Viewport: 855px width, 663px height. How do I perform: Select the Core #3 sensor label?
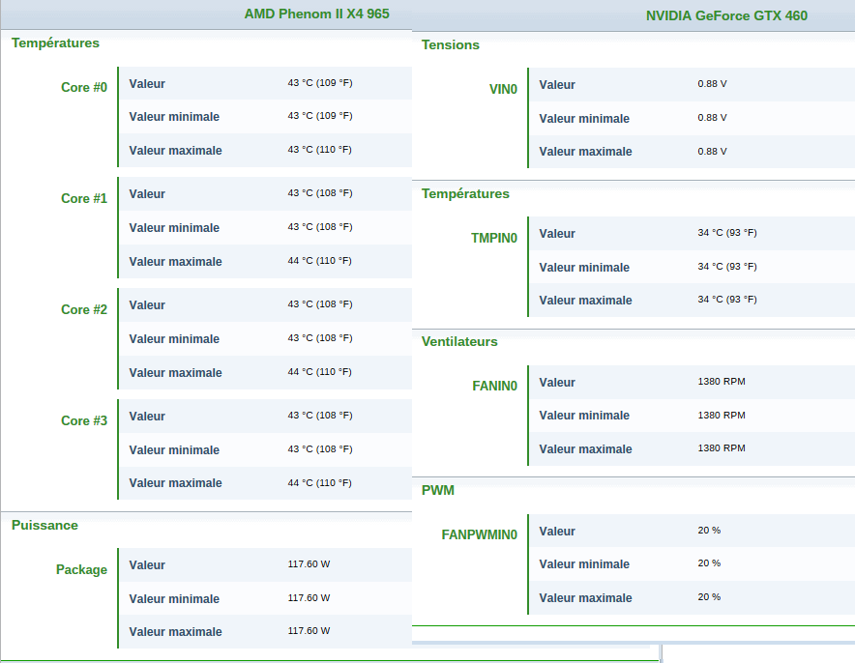pyautogui.click(x=84, y=420)
